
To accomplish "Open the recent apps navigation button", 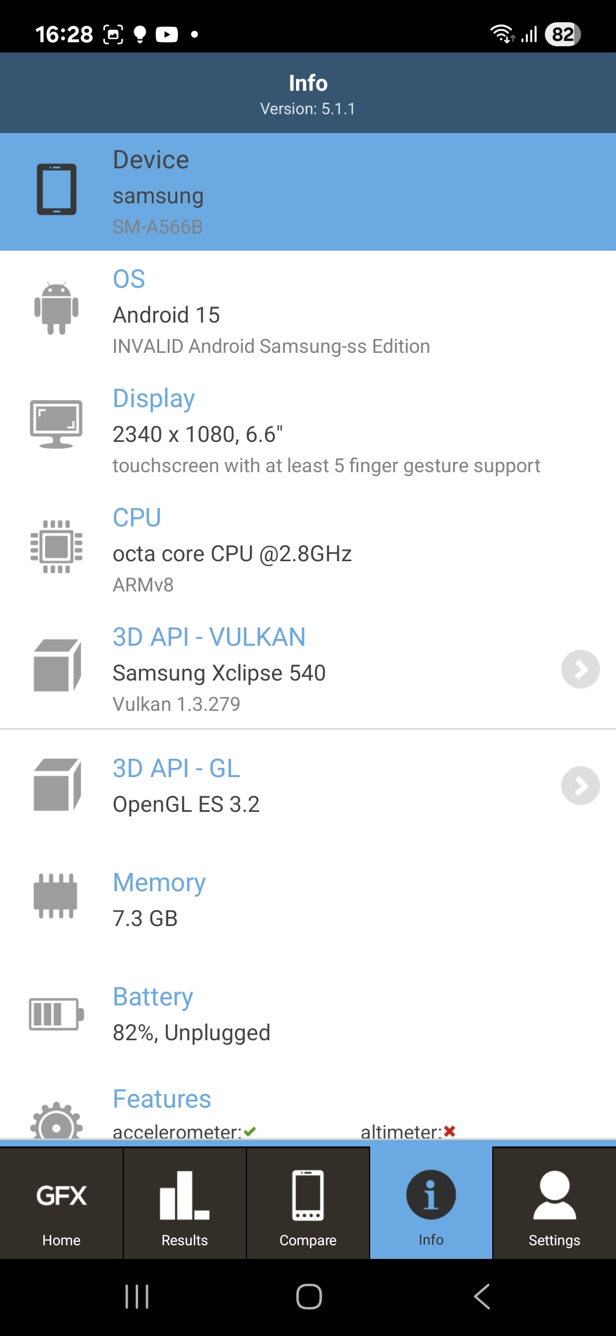I will pyautogui.click(x=137, y=1297).
